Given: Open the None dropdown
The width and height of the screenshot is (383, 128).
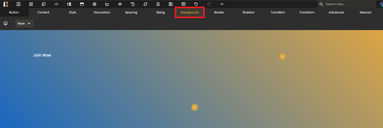Looking at the screenshot, I should 24,24.
